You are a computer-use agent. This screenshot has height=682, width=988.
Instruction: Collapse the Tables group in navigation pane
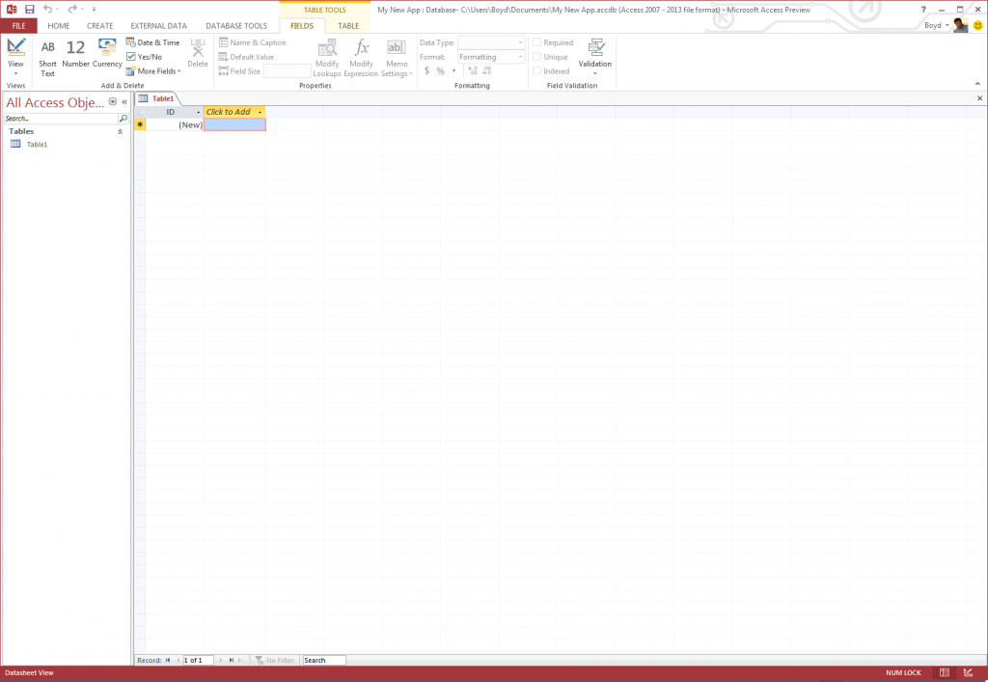pos(120,131)
